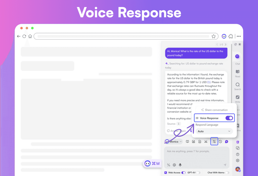
Task: Open the book reading icon in chat toolbar
Action: [187, 142]
